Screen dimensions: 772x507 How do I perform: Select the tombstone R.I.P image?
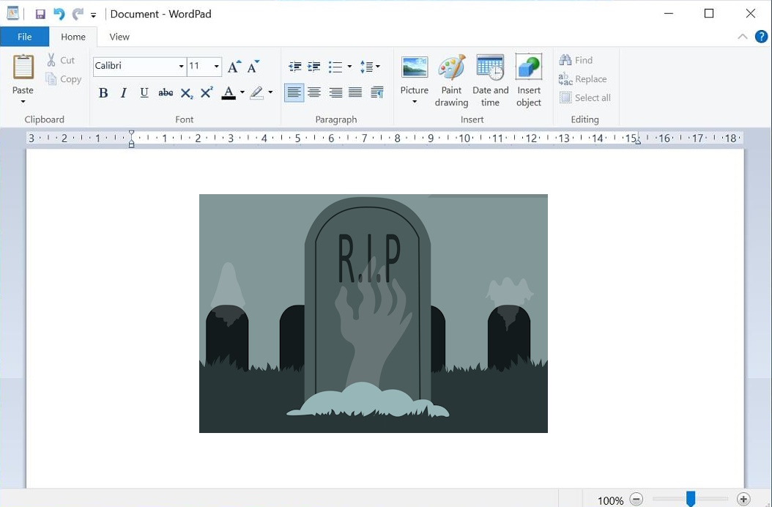coord(373,313)
